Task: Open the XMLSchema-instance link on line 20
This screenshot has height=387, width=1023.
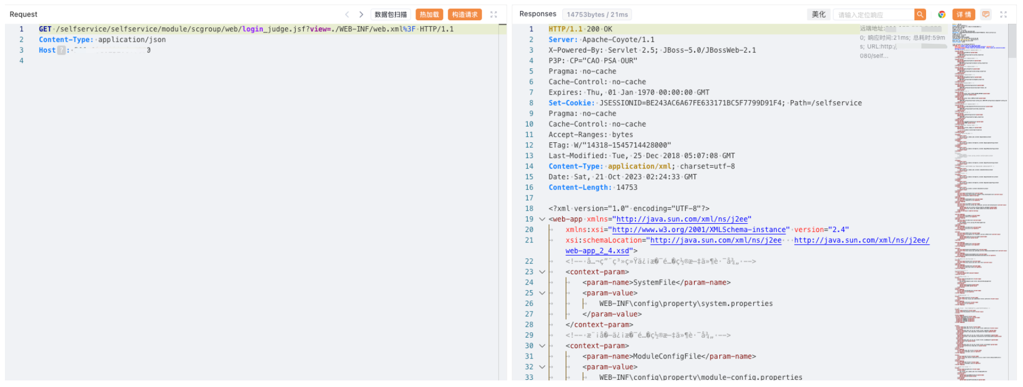Action: point(701,230)
